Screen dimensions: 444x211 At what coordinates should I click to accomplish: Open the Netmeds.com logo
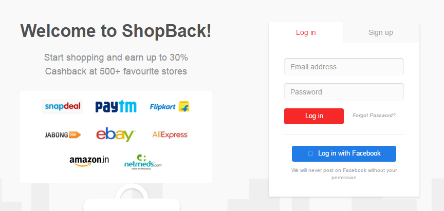click(x=143, y=162)
